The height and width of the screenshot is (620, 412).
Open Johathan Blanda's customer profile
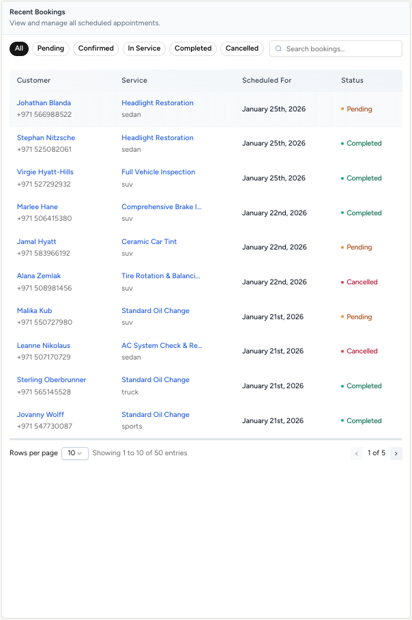coord(44,103)
